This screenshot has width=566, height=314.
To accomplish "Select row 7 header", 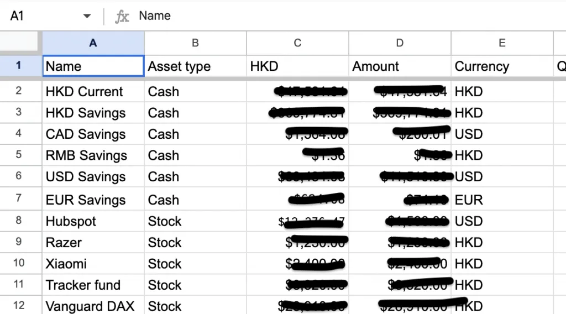I will 19,200.
